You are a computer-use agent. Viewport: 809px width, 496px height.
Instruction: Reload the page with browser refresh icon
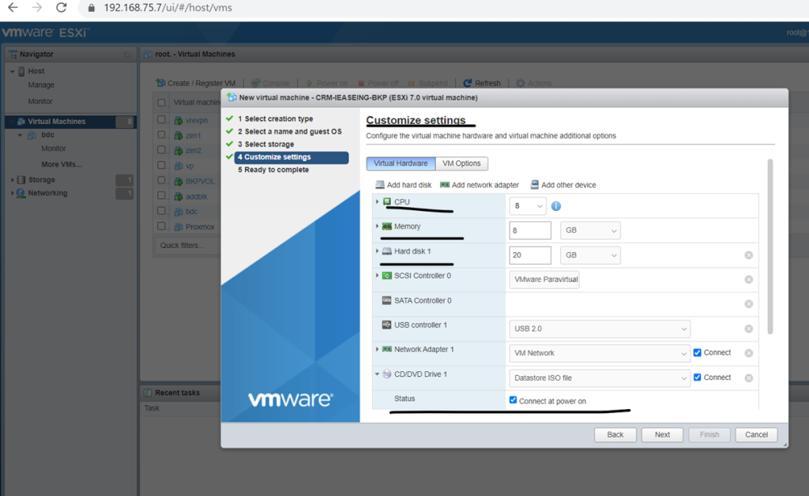tap(62, 8)
